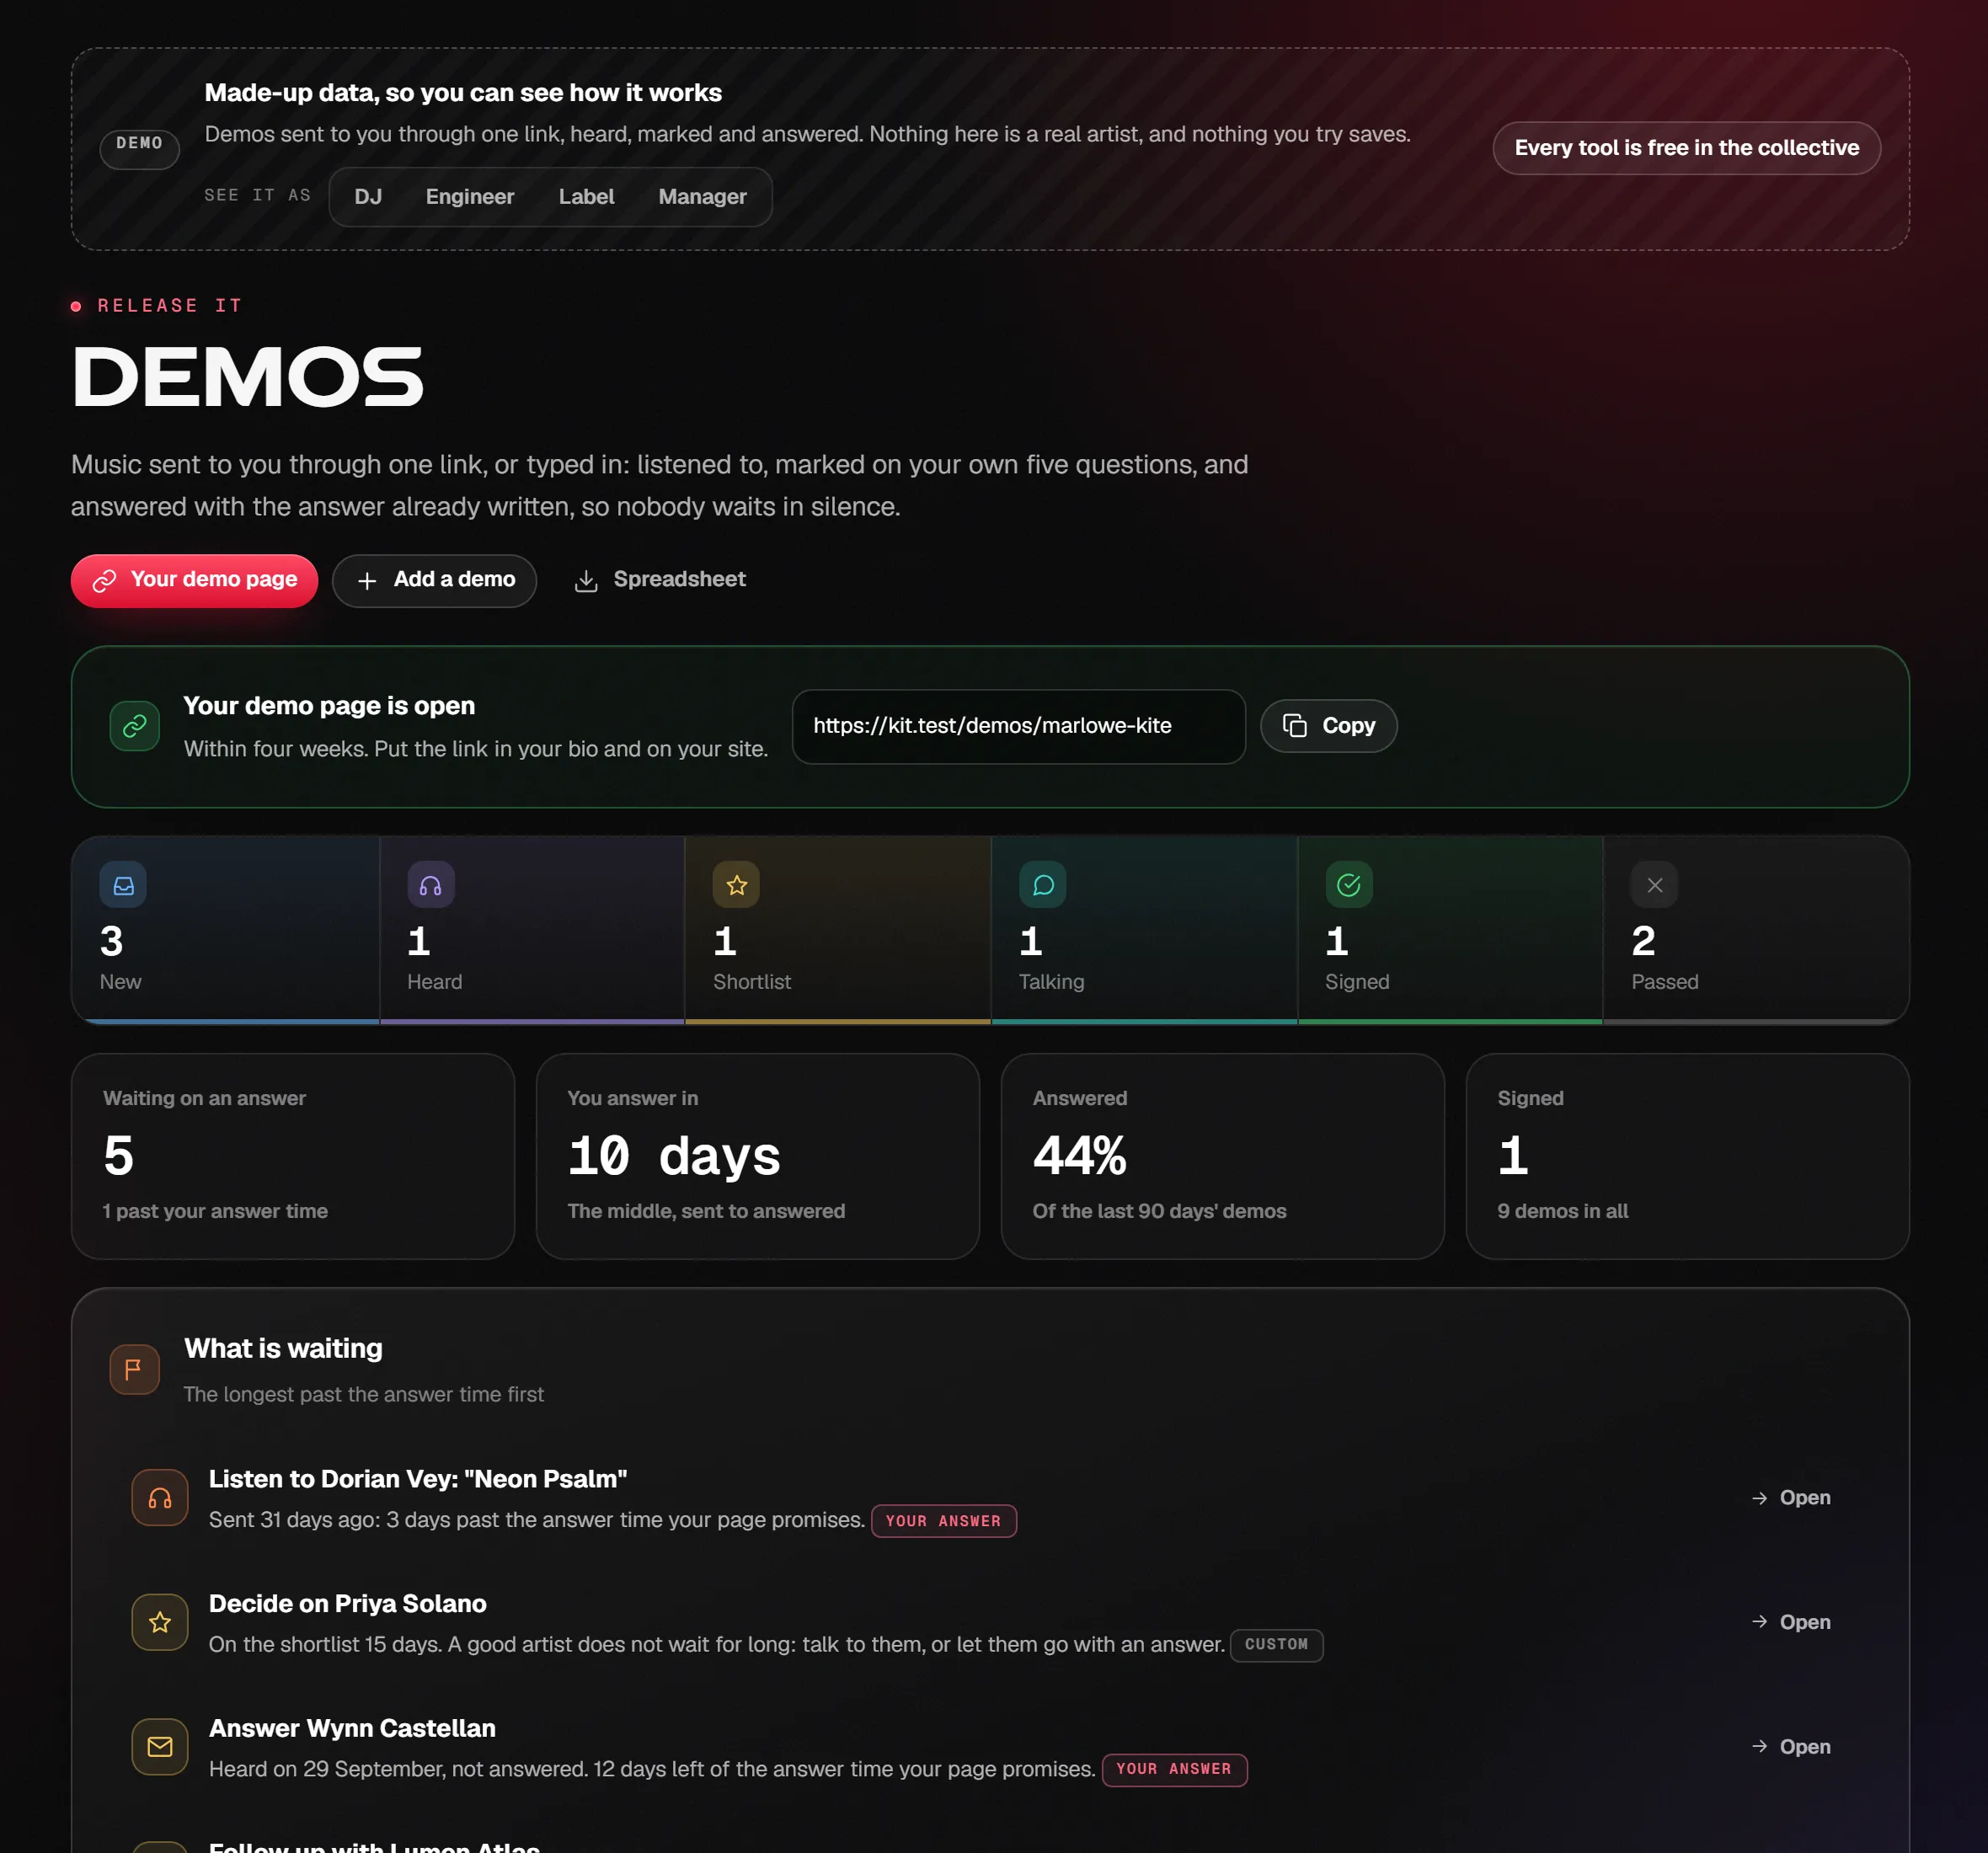Select Engineer in the See it as switcher
This screenshot has height=1853, width=1988.
[x=470, y=197]
